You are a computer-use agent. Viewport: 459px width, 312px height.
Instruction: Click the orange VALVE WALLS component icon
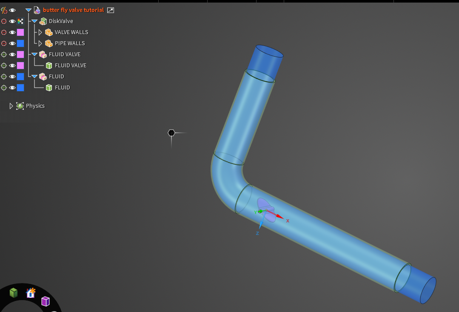point(49,32)
